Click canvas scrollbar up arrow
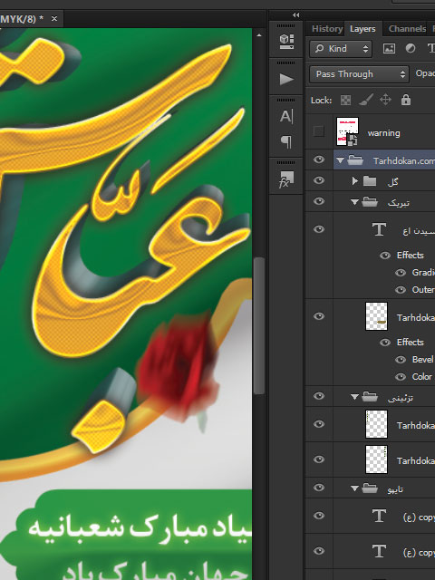This screenshot has width=435, height=580. 259,35
